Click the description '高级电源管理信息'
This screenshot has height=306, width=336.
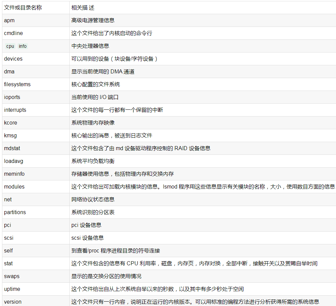point(93,20)
